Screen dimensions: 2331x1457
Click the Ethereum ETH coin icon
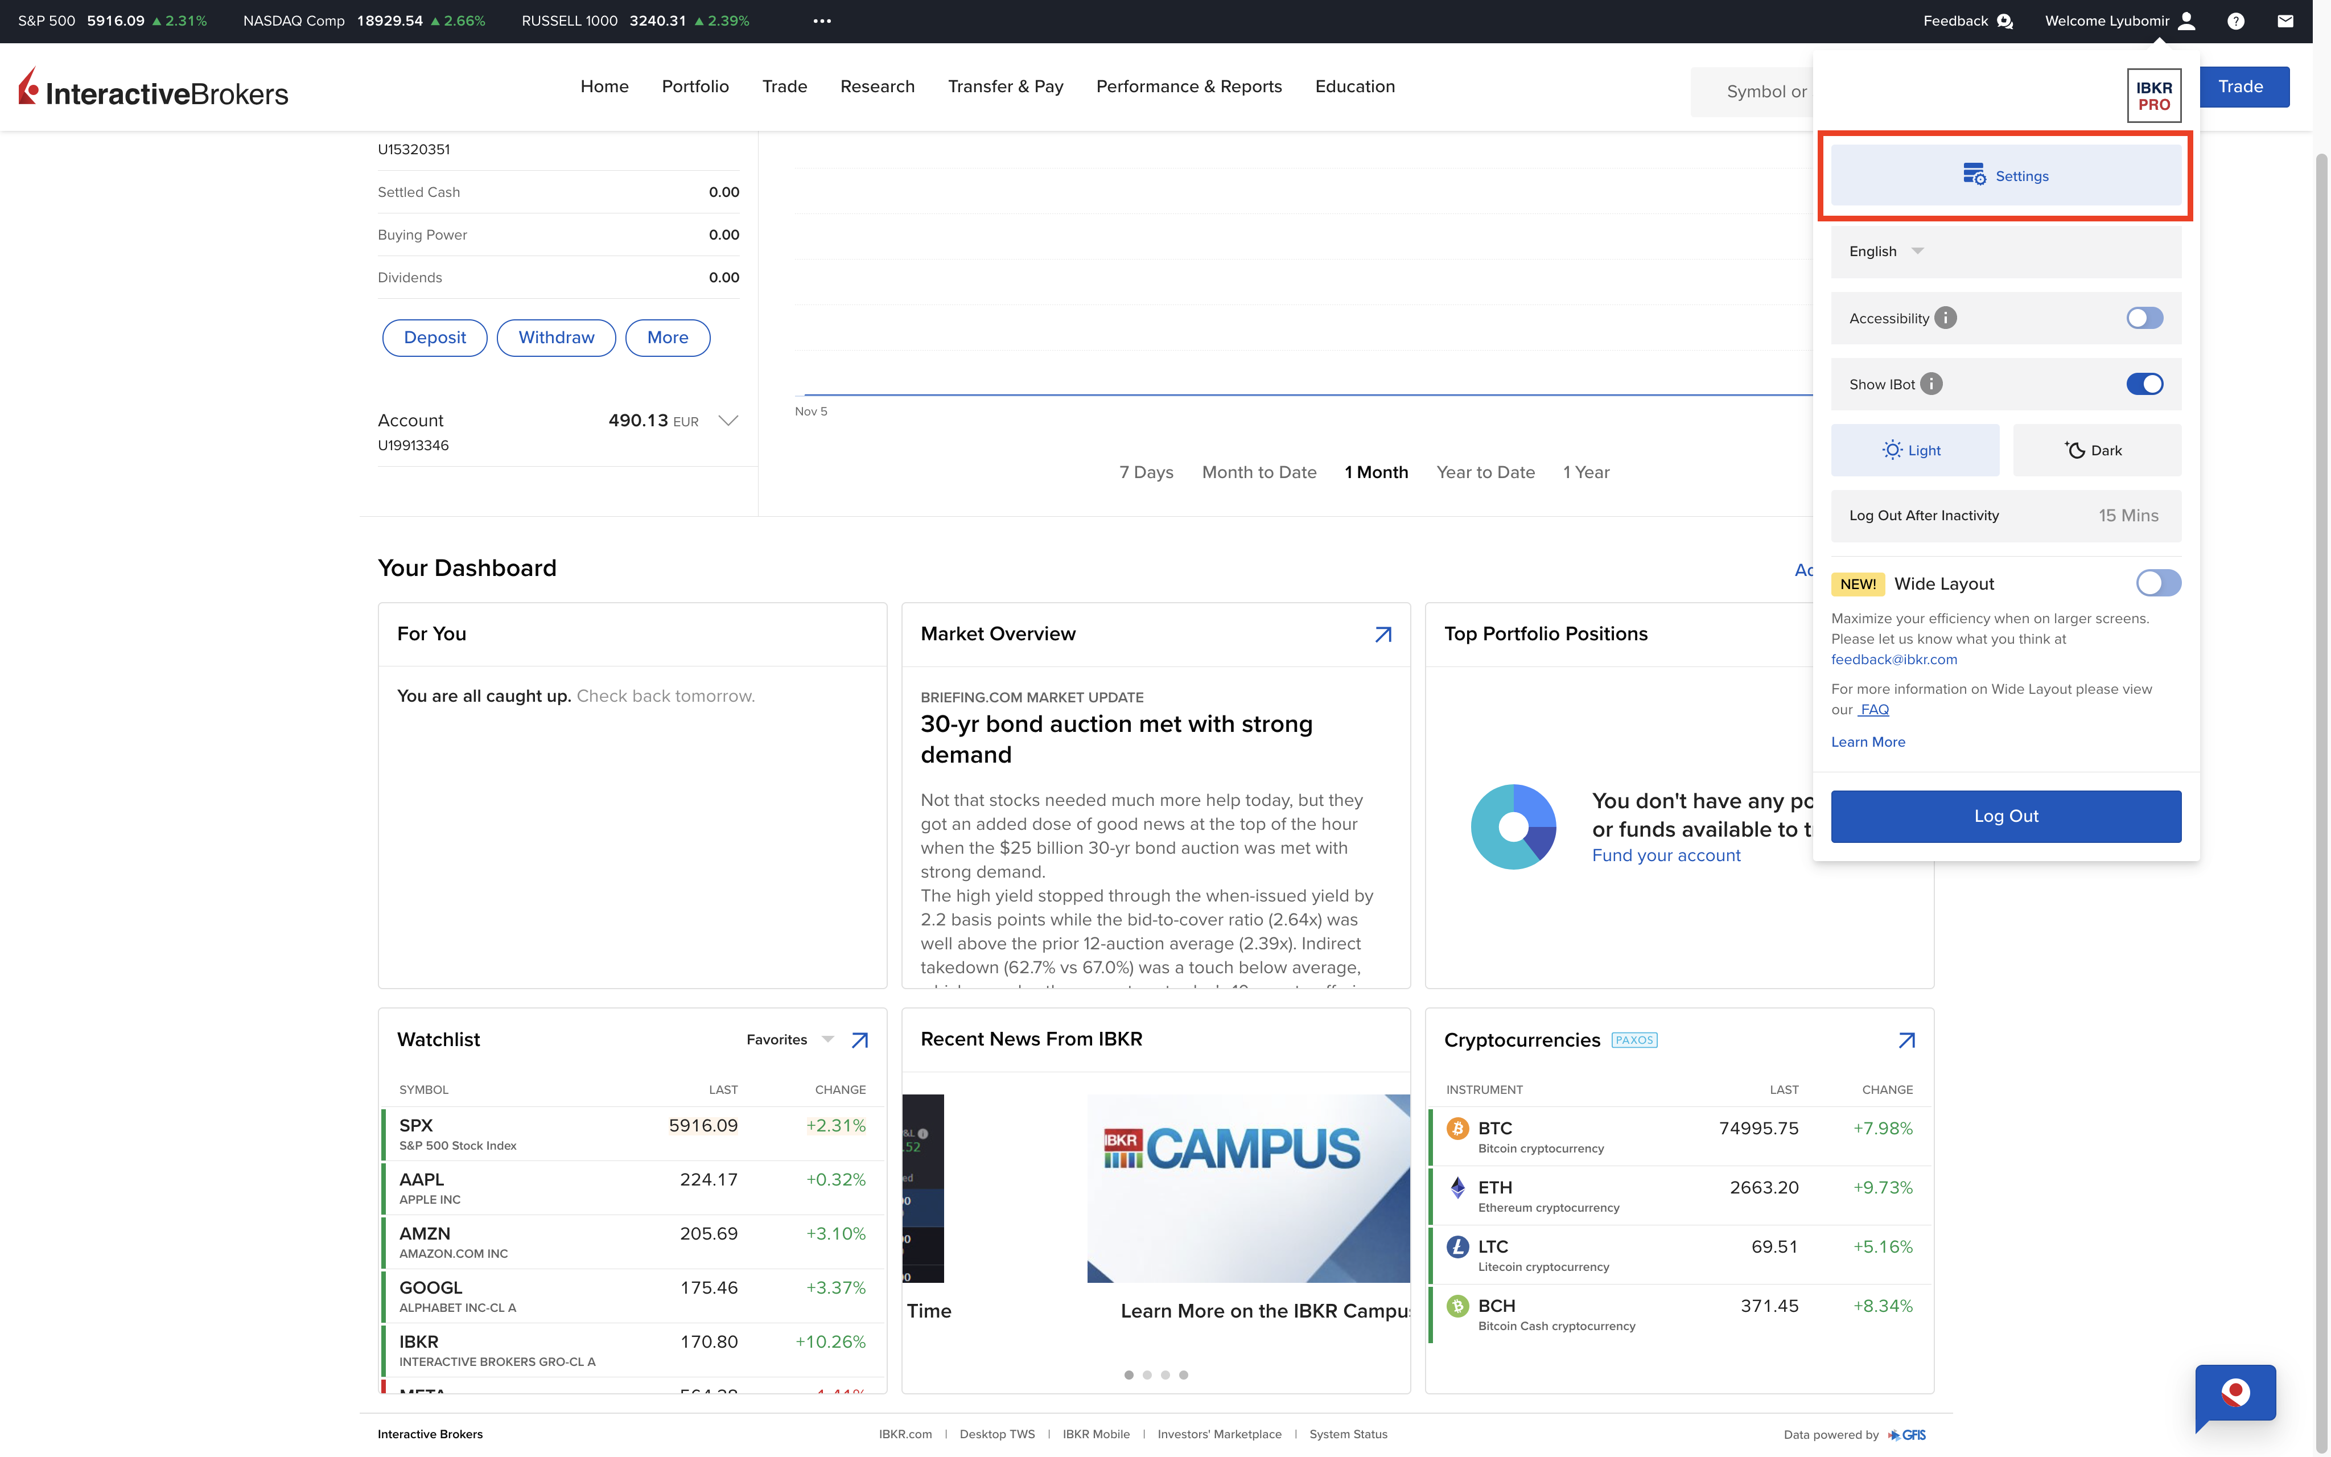(1457, 1187)
